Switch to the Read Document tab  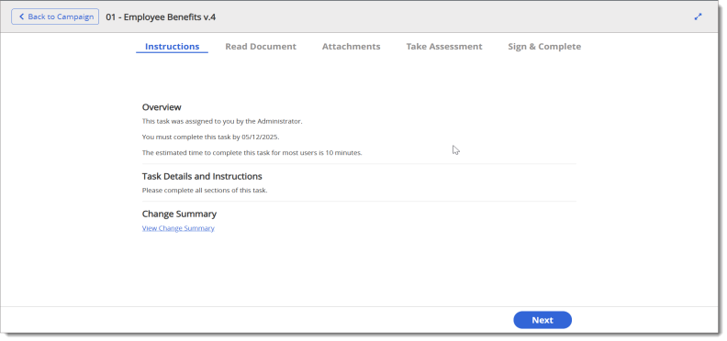point(261,47)
